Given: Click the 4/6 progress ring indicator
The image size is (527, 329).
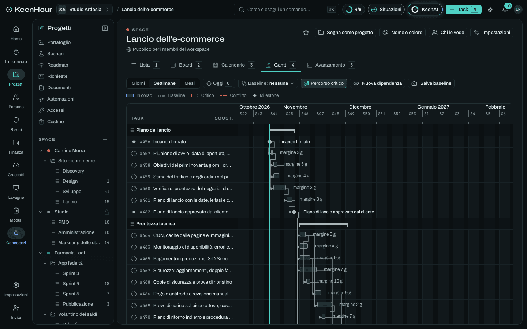Looking at the screenshot, I should point(354,10).
